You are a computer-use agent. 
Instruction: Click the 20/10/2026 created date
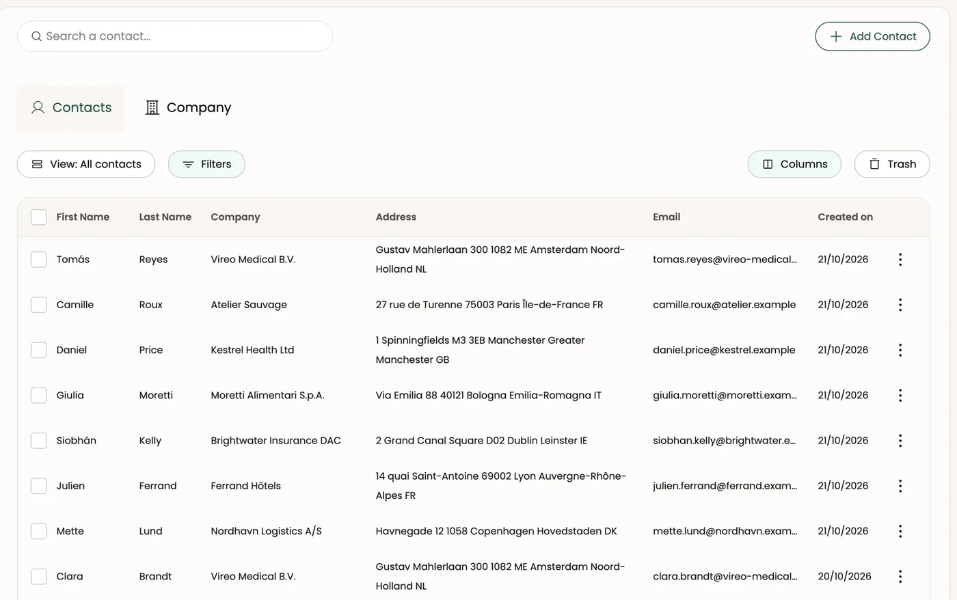pyautogui.click(x=844, y=577)
